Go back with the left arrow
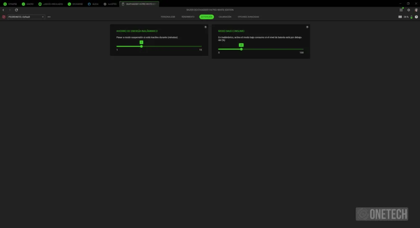 pyautogui.click(x=3, y=10)
